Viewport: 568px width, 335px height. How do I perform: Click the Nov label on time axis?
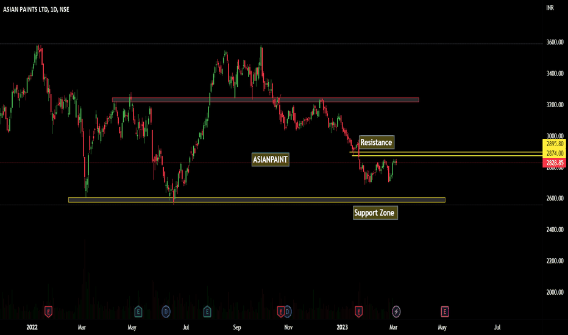tap(288, 327)
